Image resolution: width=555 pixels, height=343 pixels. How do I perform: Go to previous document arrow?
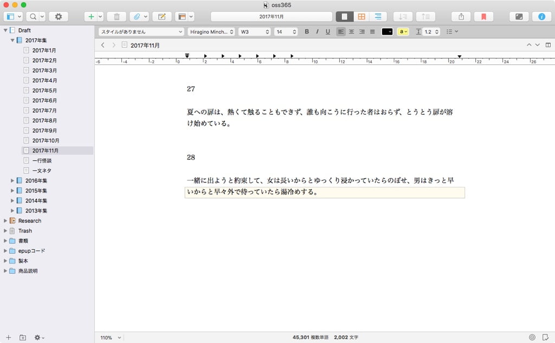click(529, 45)
